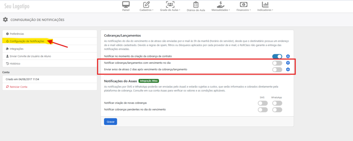Screen dimensions: 353x141
Task: Open Enviar Convite de Usuário de Aluno
Action: point(50,56)
